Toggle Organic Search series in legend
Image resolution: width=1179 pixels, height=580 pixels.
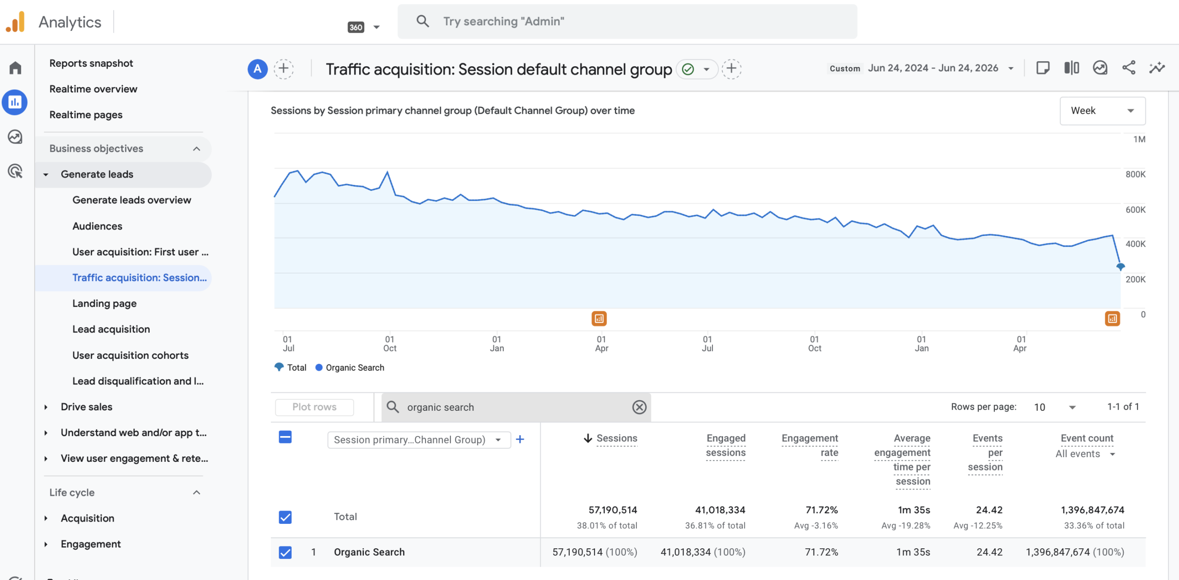350,368
